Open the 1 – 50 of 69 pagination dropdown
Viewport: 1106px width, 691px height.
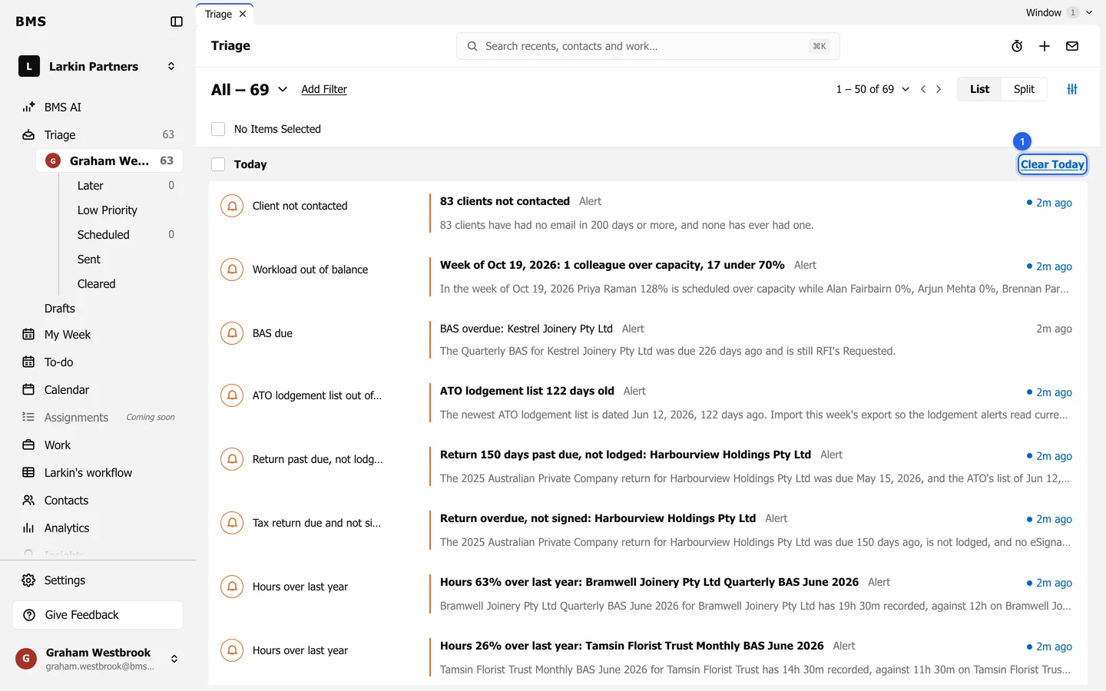tap(873, 89)
